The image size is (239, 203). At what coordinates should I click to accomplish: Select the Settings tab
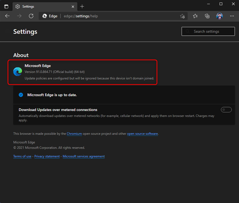(x=45, y=7)
